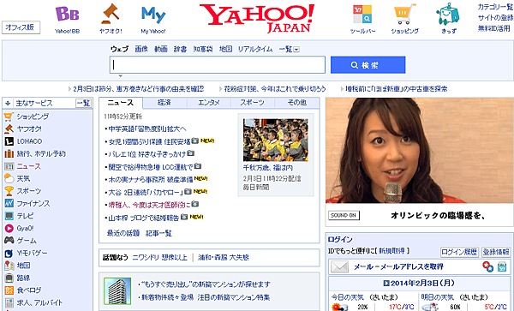Open LOHACO text link in sidebar
This screenshot has height=311, width=514.
pos(29,141)
